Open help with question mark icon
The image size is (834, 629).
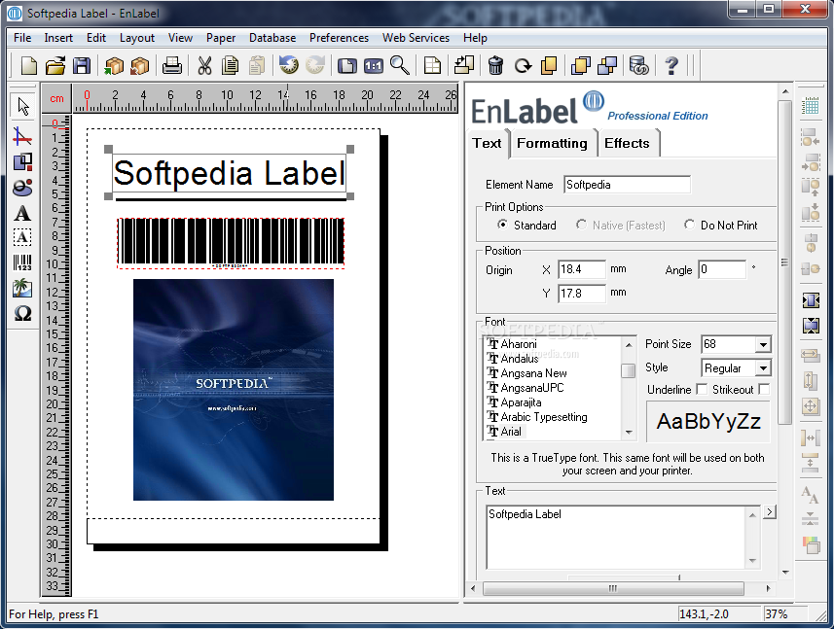point(671,66)
